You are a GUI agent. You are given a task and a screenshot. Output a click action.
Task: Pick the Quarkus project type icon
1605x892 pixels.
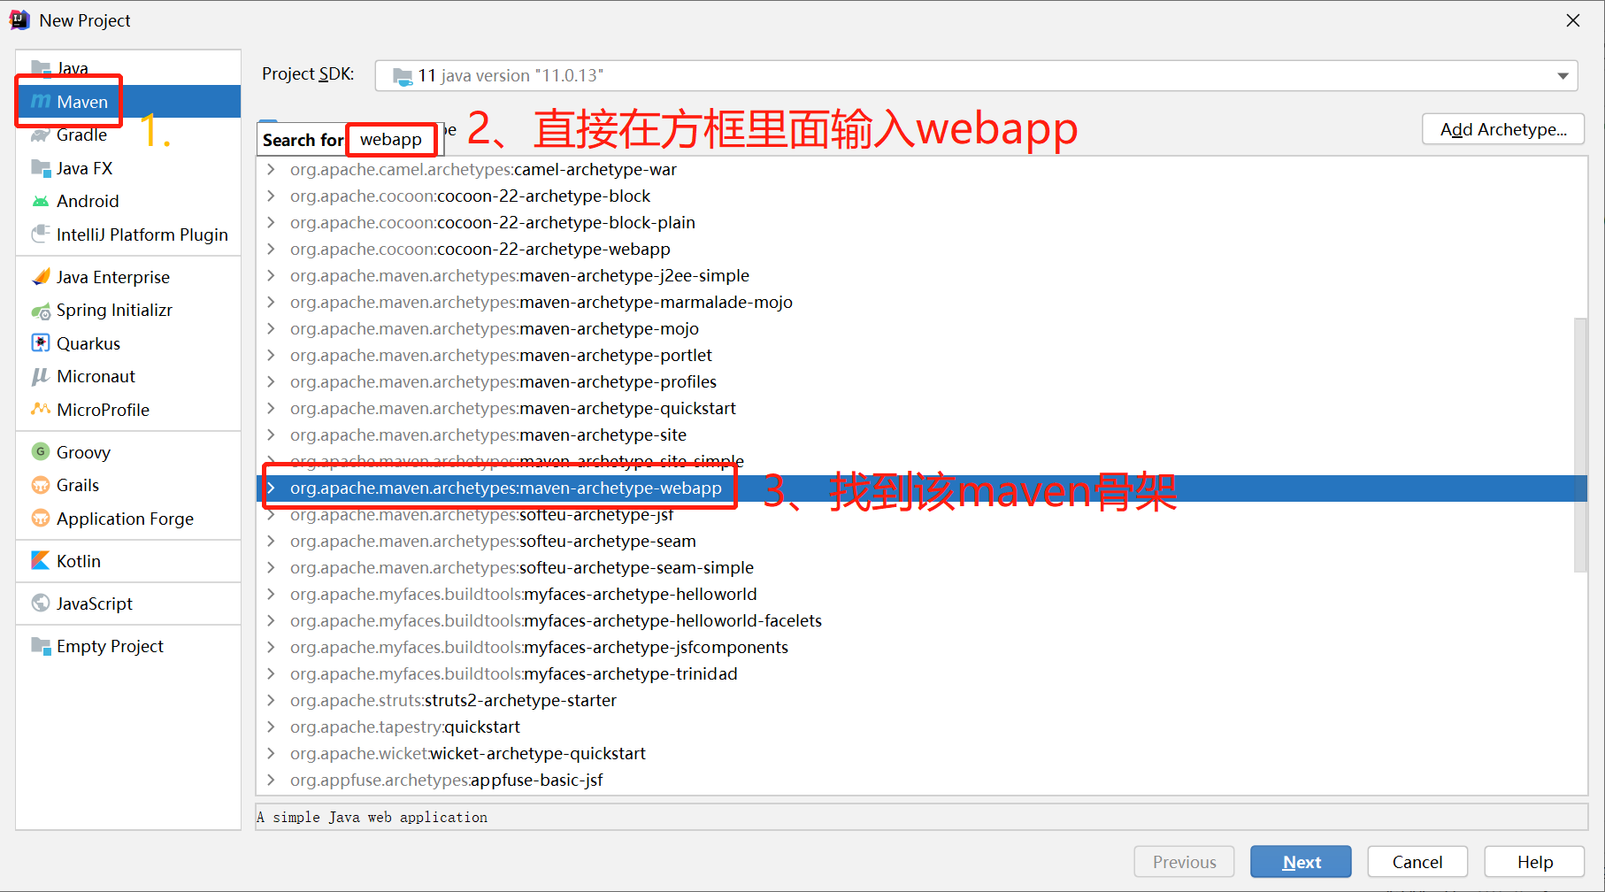pyautogui.click(x=41, y=343)
